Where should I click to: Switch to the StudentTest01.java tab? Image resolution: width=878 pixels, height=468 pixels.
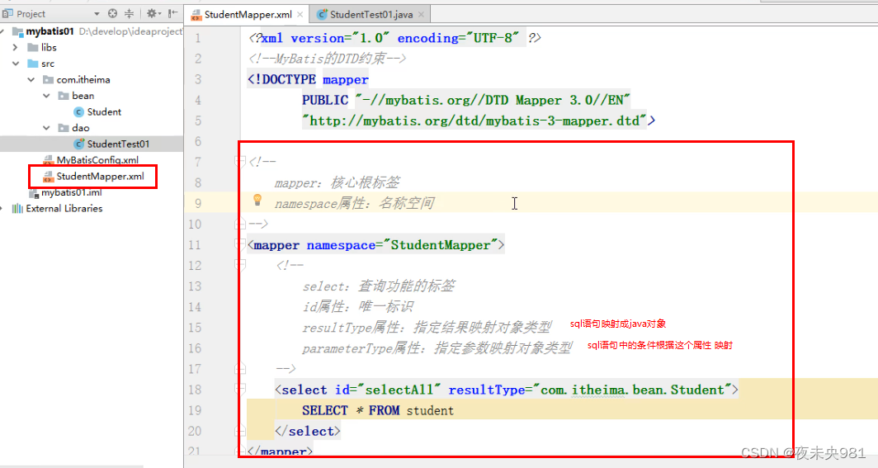(371, 15)
